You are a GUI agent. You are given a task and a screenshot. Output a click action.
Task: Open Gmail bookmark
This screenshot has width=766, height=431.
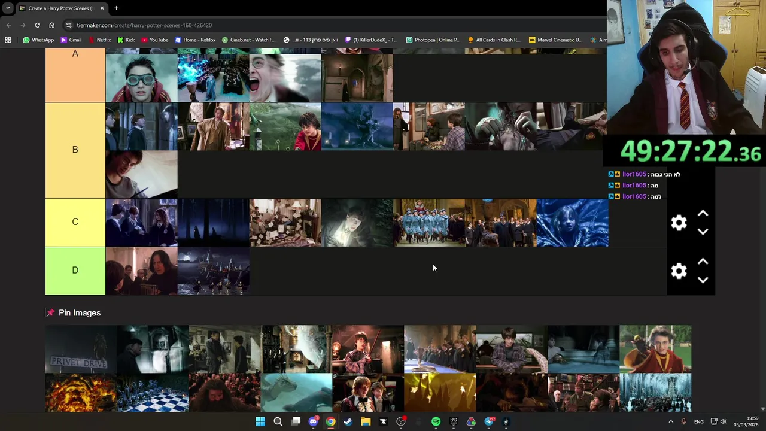tap(71, 40)
